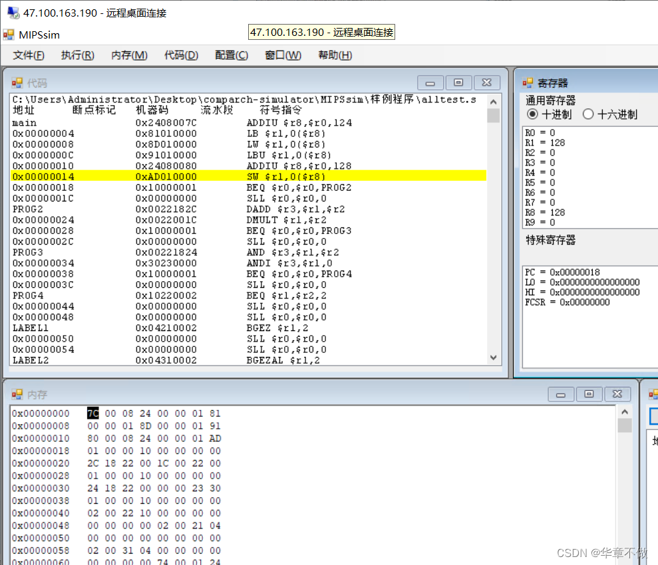658x565 pixels.
Task: Click the selected 7C memory byte
Action: (93, 413)
